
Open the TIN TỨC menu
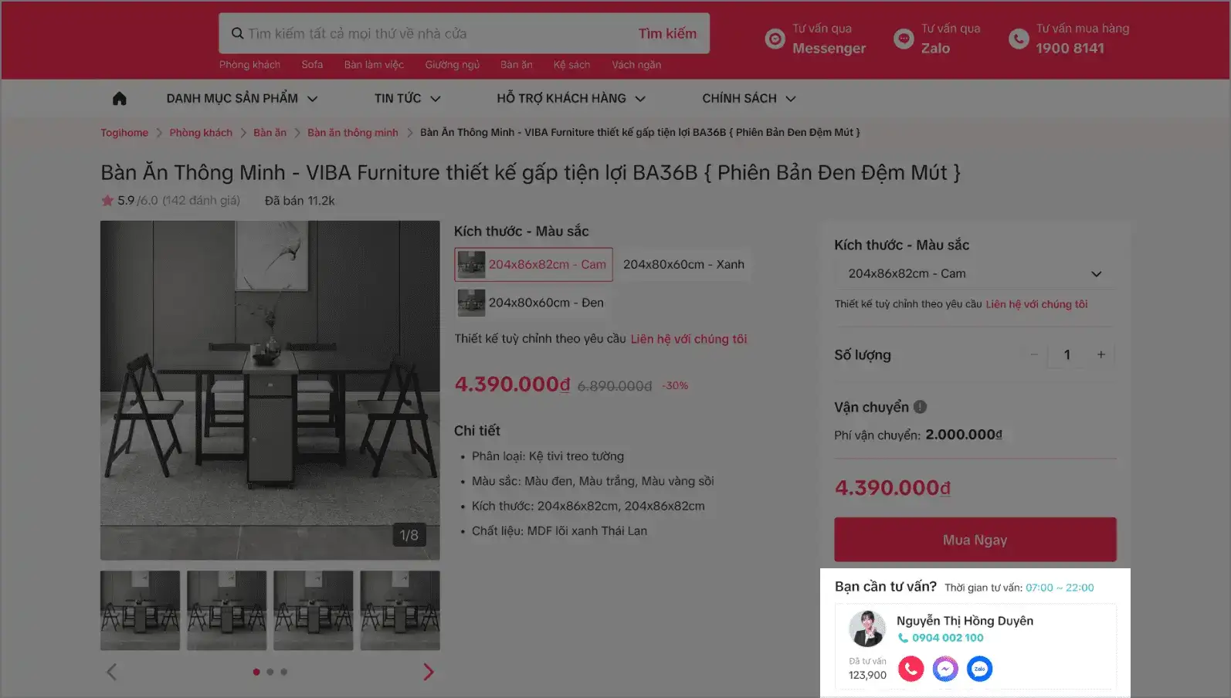coord(407,98)
